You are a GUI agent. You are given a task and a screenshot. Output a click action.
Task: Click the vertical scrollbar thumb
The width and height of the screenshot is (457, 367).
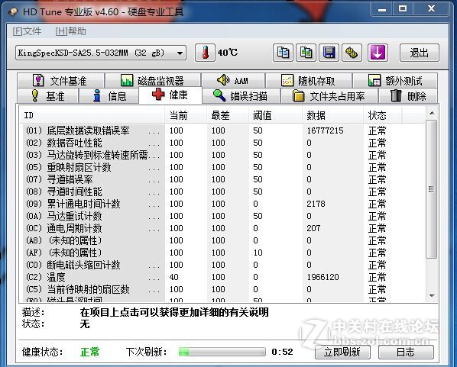point(432,189)
